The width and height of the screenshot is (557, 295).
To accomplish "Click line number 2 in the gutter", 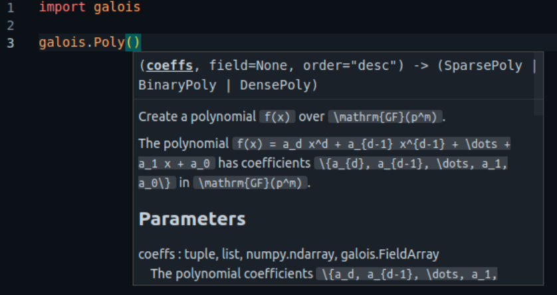I will click(10, 25).
